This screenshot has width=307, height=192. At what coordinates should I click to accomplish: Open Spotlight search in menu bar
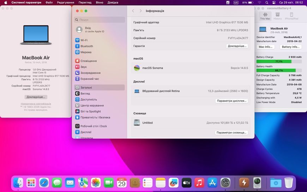267,2
